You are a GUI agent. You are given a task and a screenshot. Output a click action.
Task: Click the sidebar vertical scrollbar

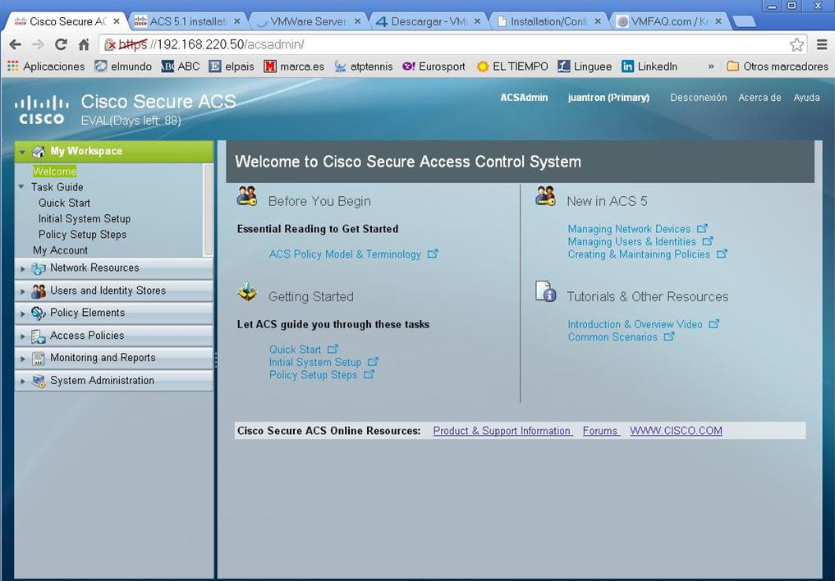pos(209,209)
